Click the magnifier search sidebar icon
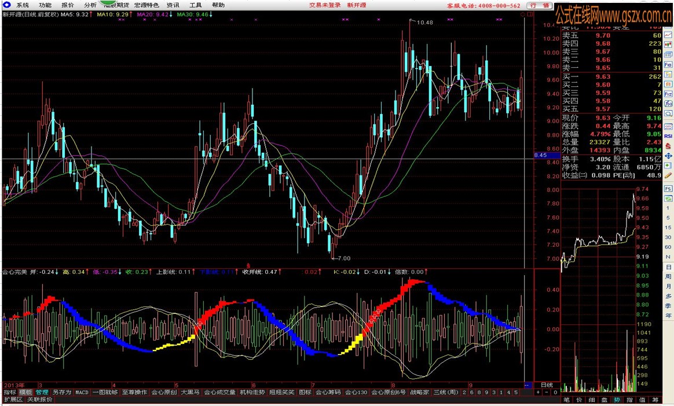Image resolution: width=674 pixels, height=406 pixels. tap(668, 114)
